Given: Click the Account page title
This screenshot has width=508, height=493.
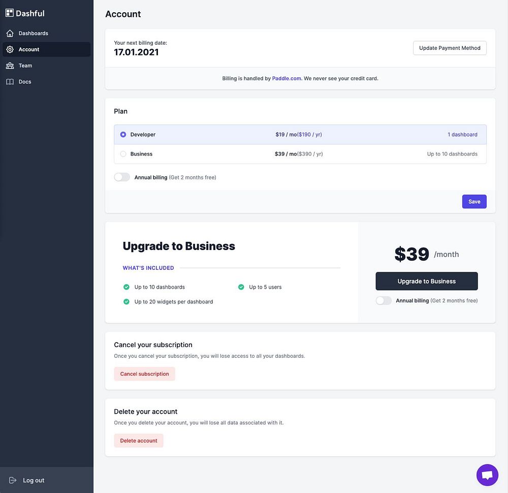Looking at the screenshot, I should coord(123,14).
